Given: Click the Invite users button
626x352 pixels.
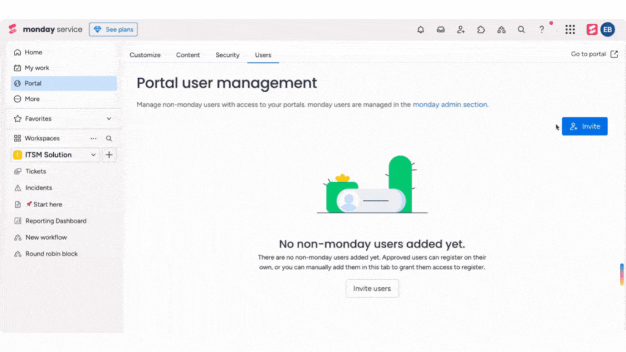Looking at the screenshot, I should coord(372,288).
